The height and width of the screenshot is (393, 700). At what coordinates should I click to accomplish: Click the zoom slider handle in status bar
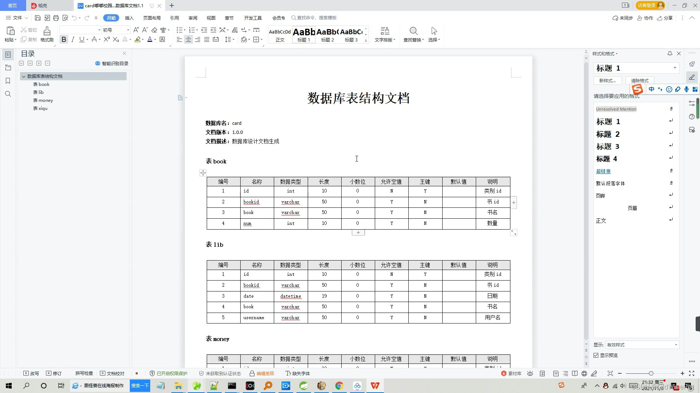tap(651, 373)
